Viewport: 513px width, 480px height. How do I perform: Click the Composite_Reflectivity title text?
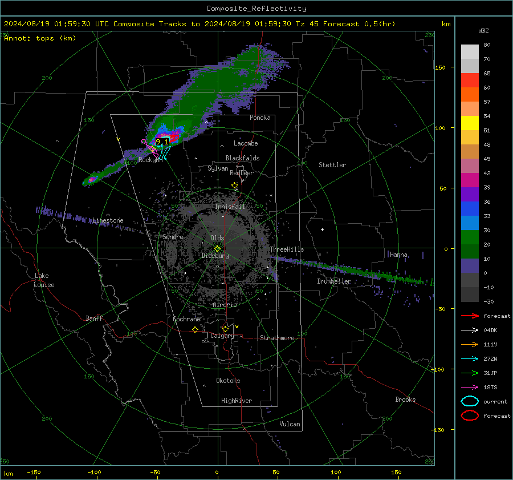pyautogui.click(x=256, y=9)
